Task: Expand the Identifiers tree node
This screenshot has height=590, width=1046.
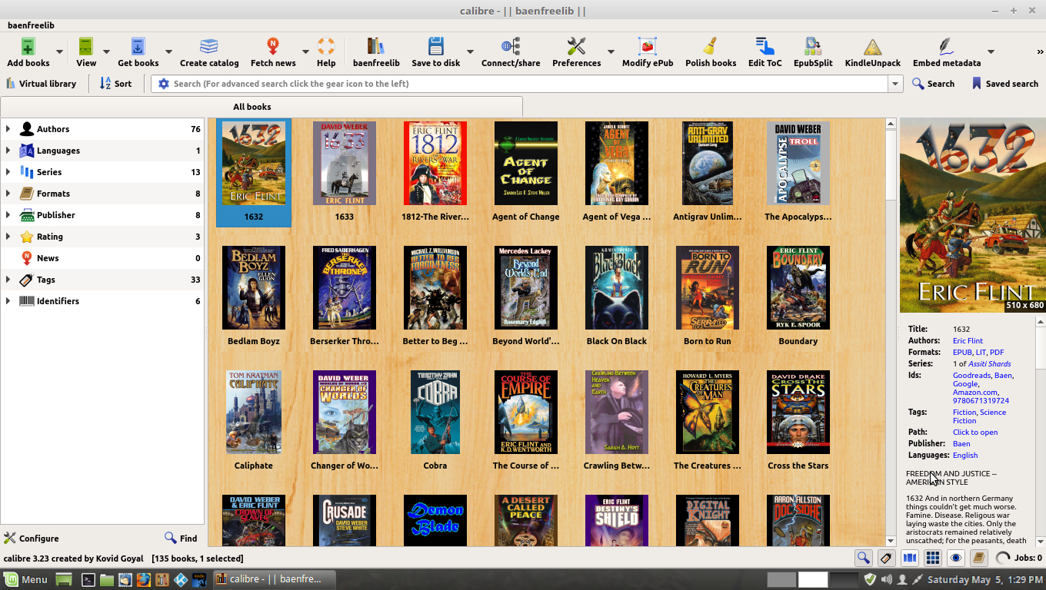Action: [8, 301]
